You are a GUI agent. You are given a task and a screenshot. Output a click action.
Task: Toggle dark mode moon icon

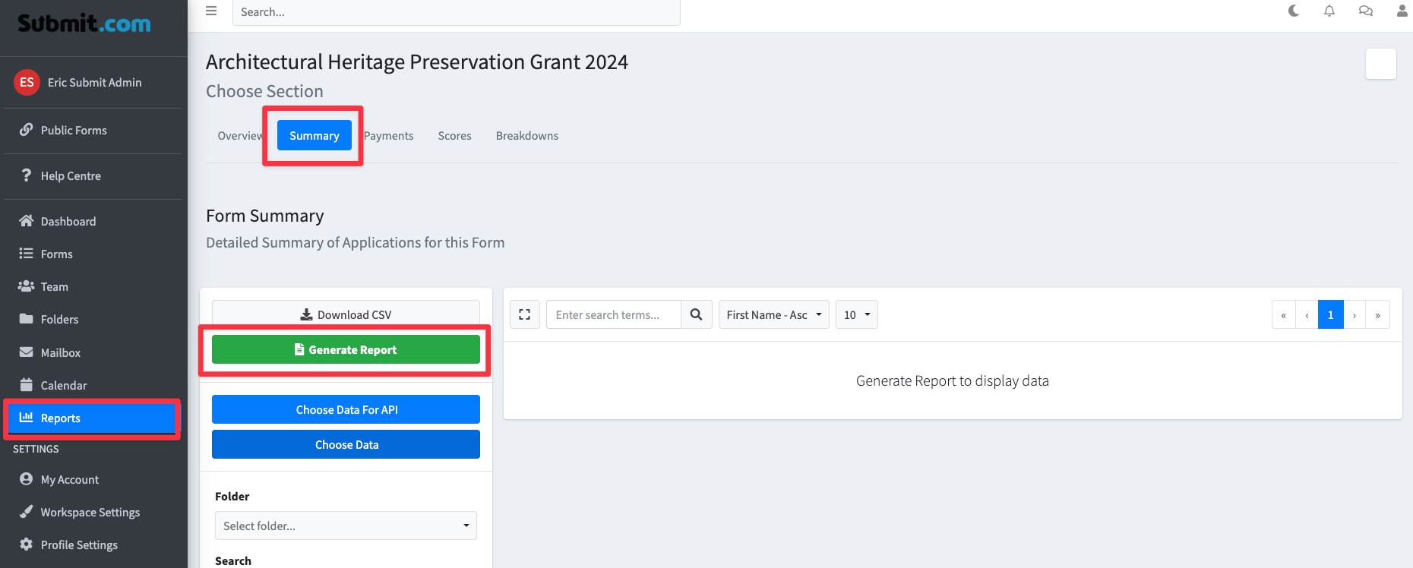(x=1294, y=11)
